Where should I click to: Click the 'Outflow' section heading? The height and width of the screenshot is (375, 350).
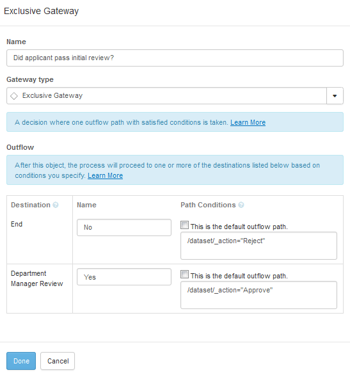tap(20, 147)
